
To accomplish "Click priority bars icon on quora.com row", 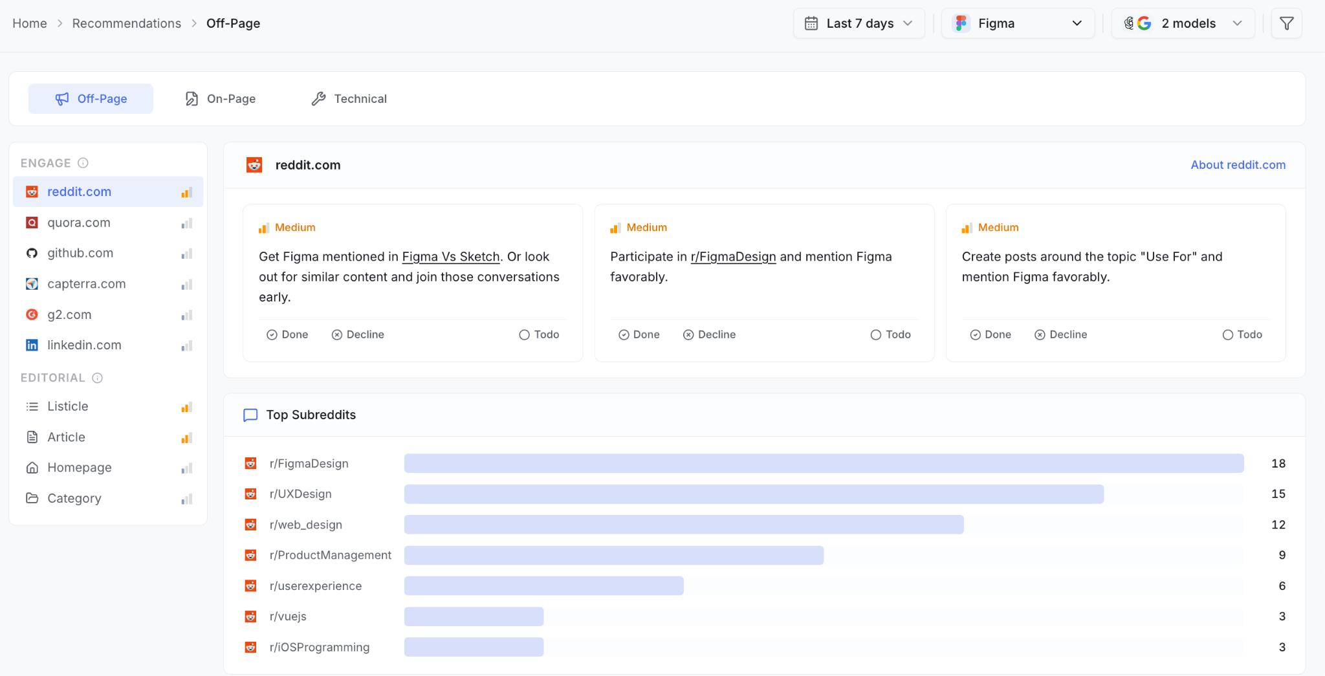I will coord(187,223).
